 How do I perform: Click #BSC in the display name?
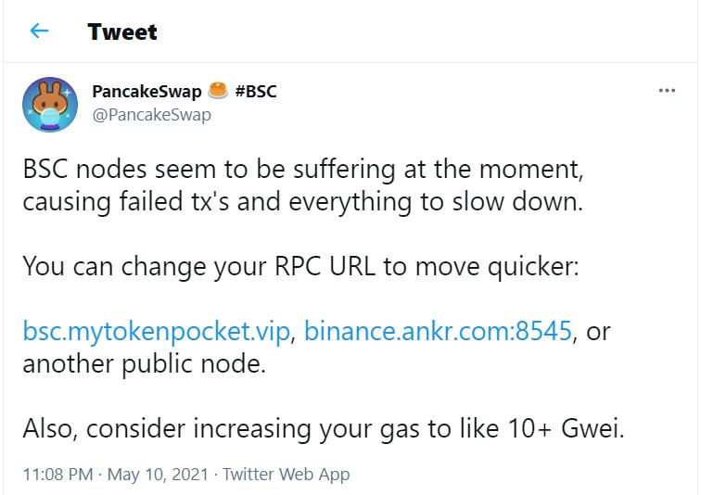click(x=256, y=91)
